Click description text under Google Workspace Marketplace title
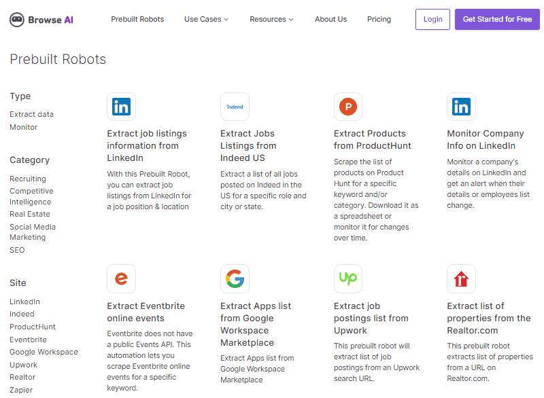The image size is (544, 398). click(x=257, y=369)
